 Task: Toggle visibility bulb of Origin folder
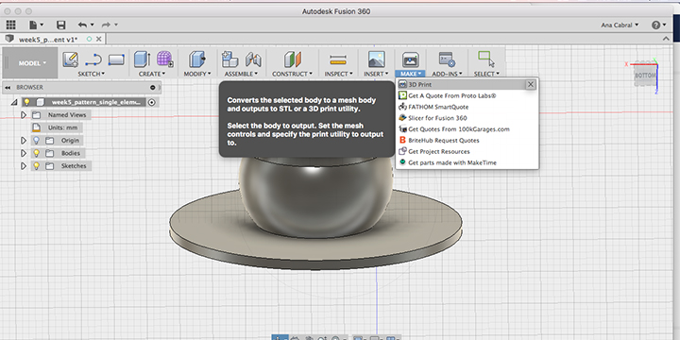pyautogui.click(x=37, y=141)
